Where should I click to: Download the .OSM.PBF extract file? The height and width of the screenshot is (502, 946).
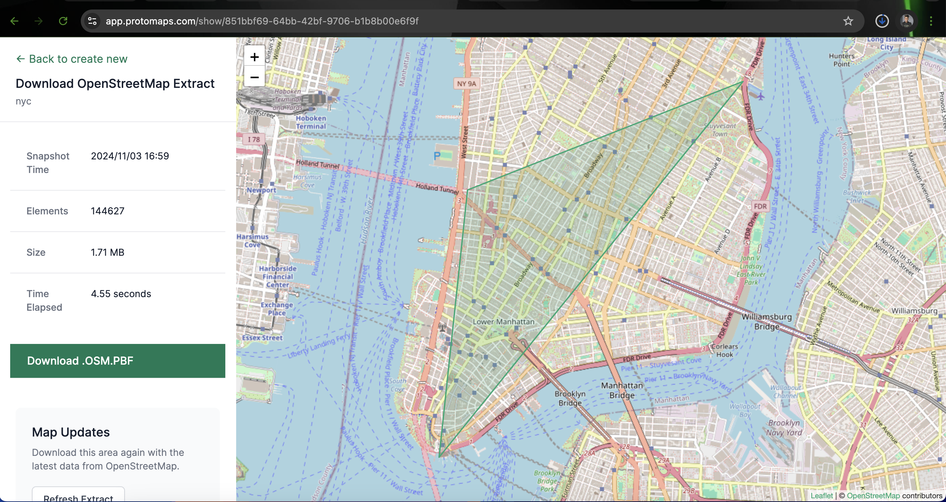[x=117, y=361]
